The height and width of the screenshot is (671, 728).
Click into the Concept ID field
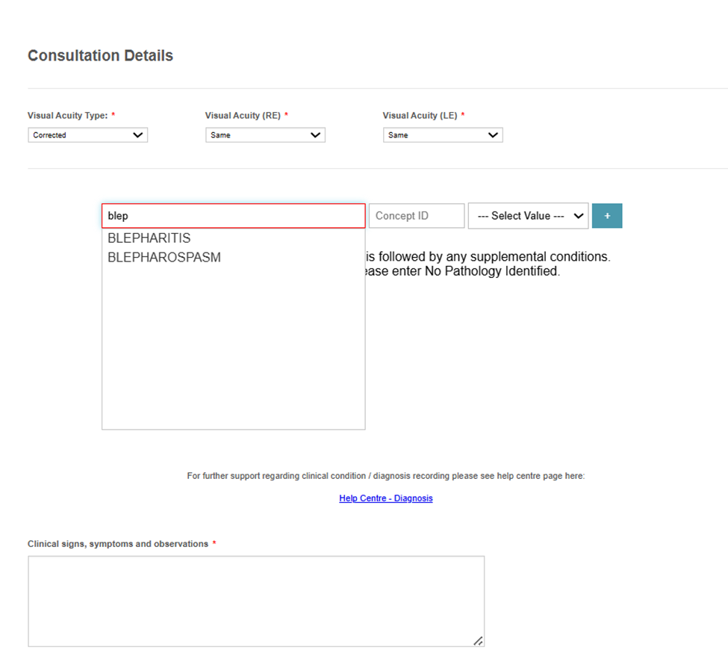click(417, 216)
